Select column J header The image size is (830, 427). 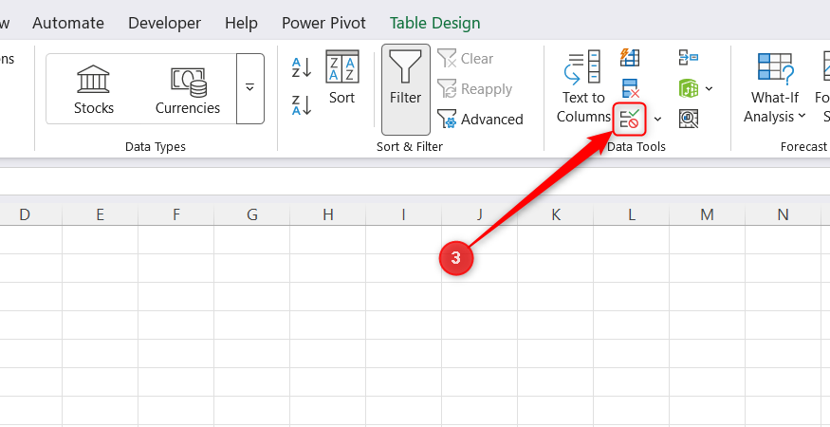pyautogui.click(x=480, y=214)
